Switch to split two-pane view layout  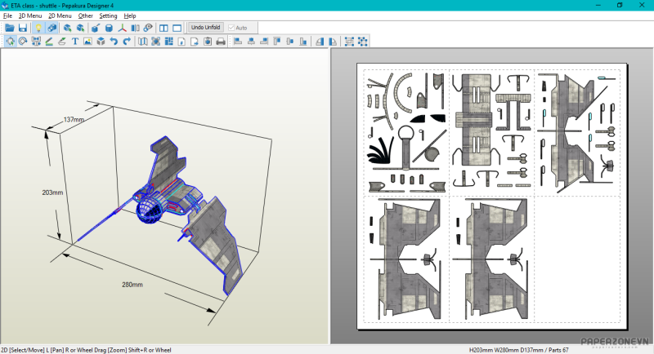tap(163, 28)
